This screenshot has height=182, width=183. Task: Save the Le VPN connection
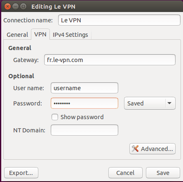(163, 173)
